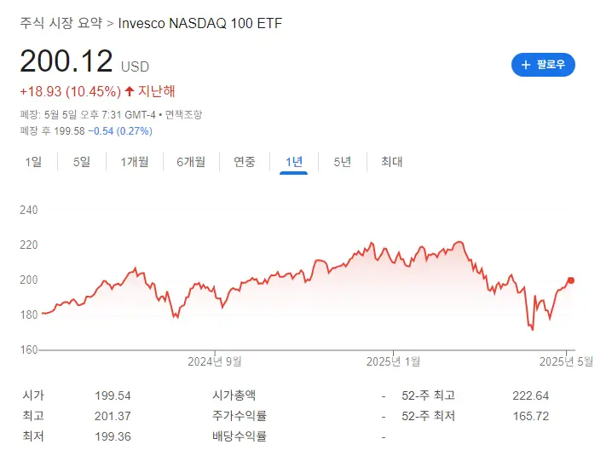
Task: Click the 2025년 1월 axis label
Action: coord(393,361)
